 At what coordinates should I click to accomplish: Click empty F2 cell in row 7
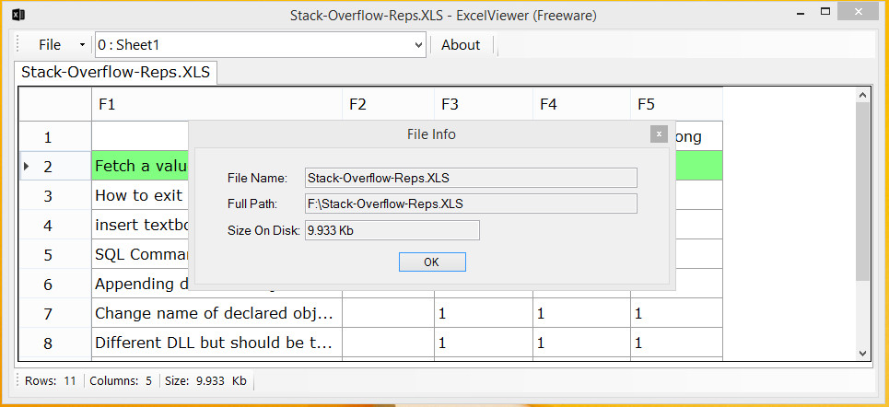pos(389,313)
